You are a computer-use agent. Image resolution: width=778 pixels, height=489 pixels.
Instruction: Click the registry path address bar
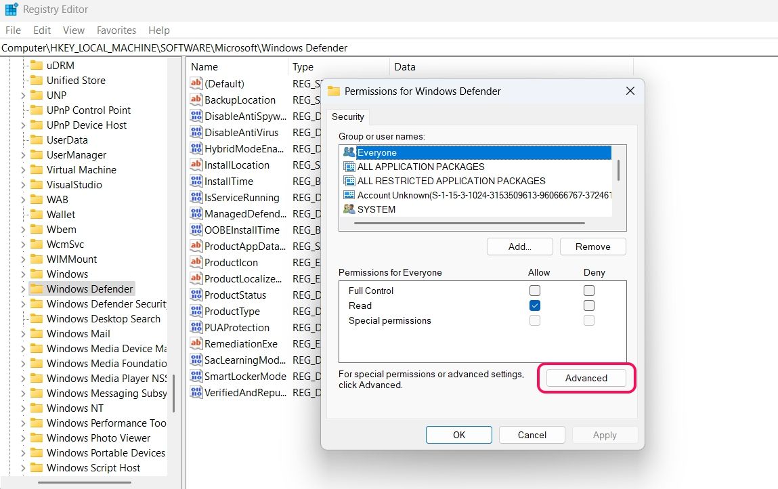point(389,47)
